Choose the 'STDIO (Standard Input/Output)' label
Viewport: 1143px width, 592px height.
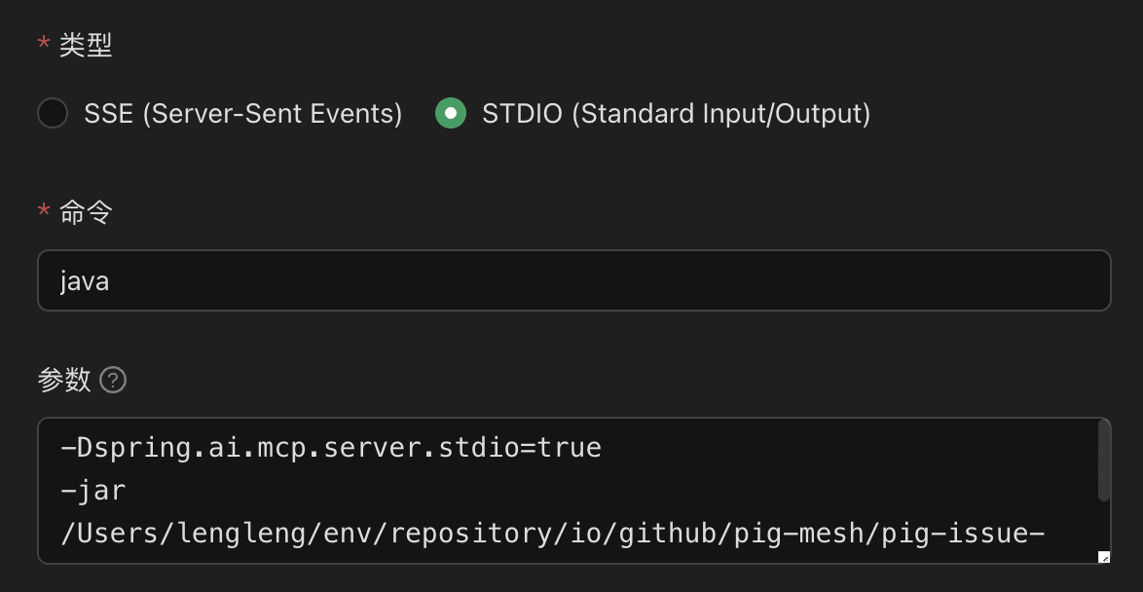(x=676, y=114)
